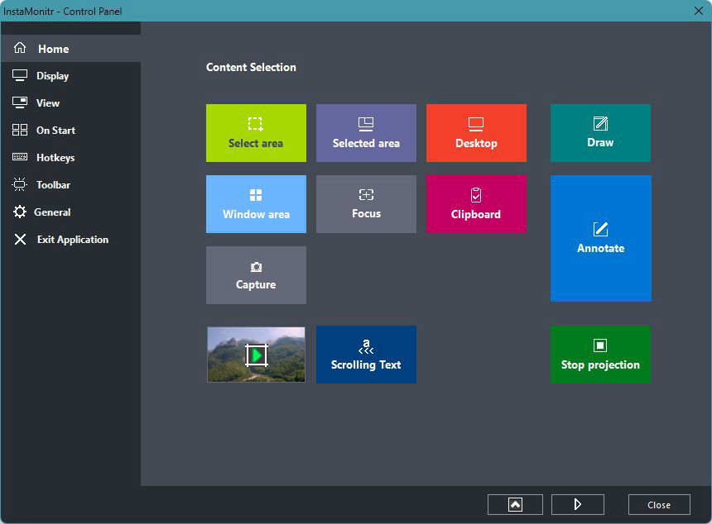Open the Draw tile
This screenshot has width=712, height=524.
(x=600, y=133)
